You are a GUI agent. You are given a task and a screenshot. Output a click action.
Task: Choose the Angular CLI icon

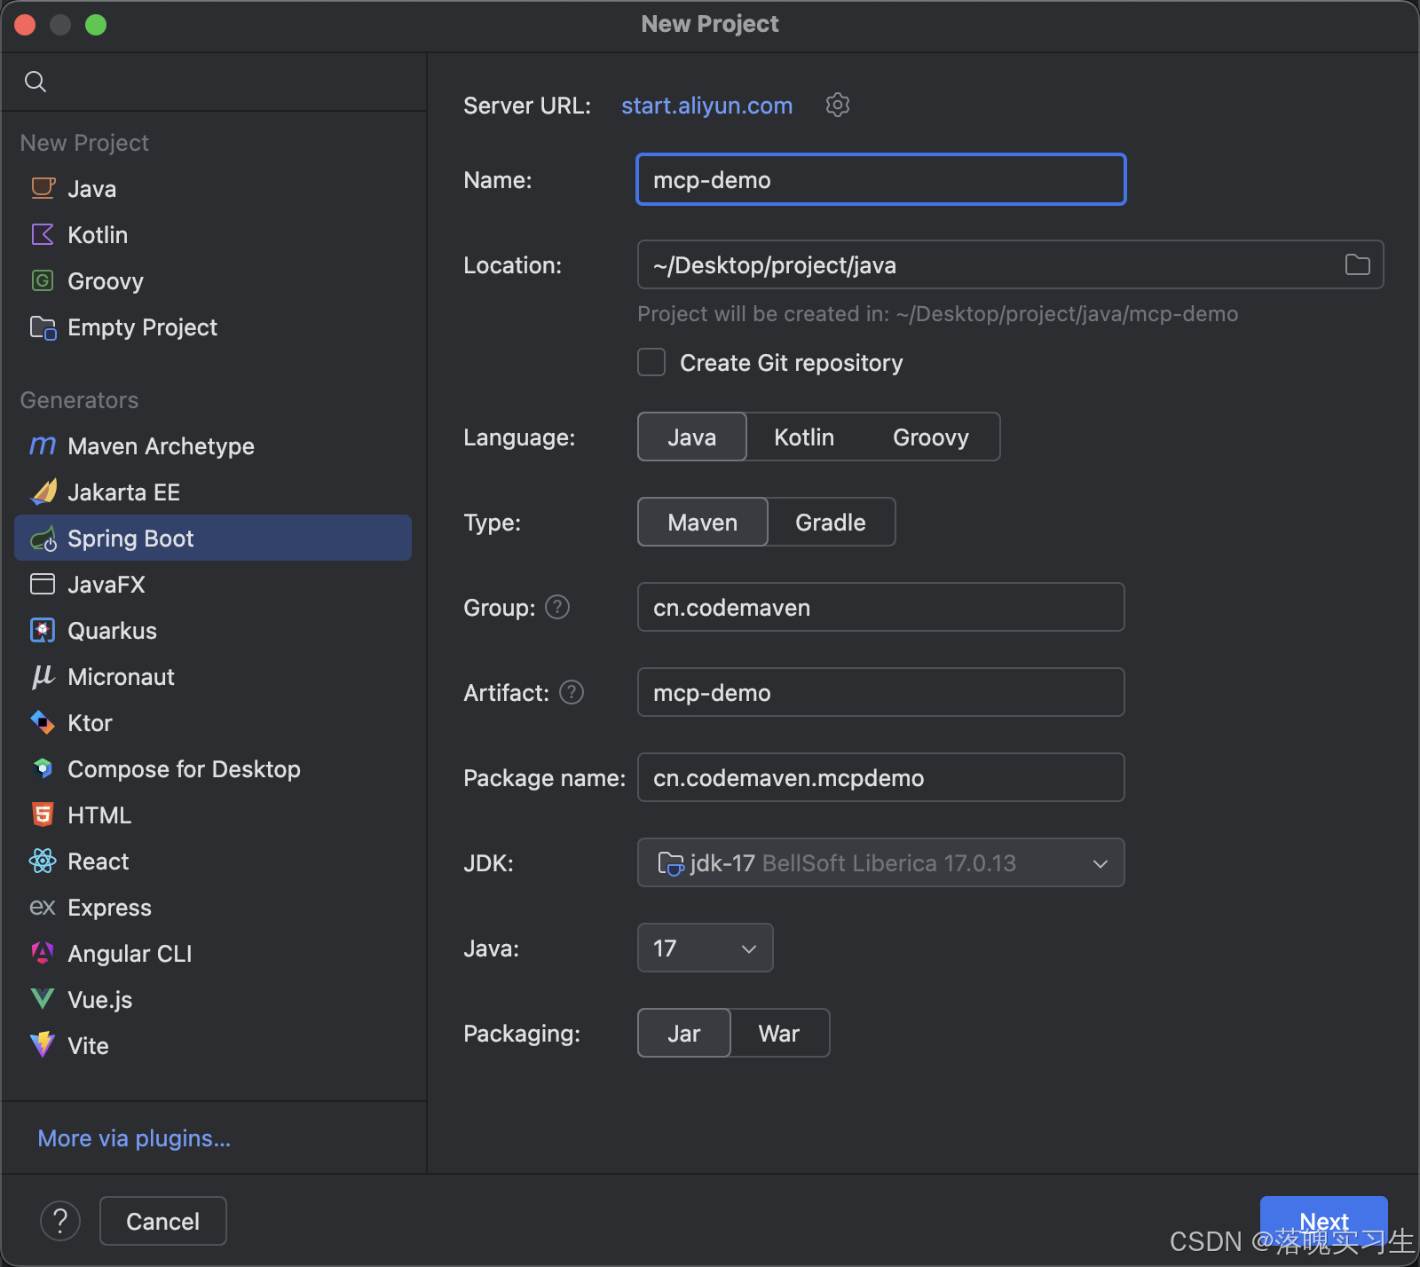pos(43,953)
